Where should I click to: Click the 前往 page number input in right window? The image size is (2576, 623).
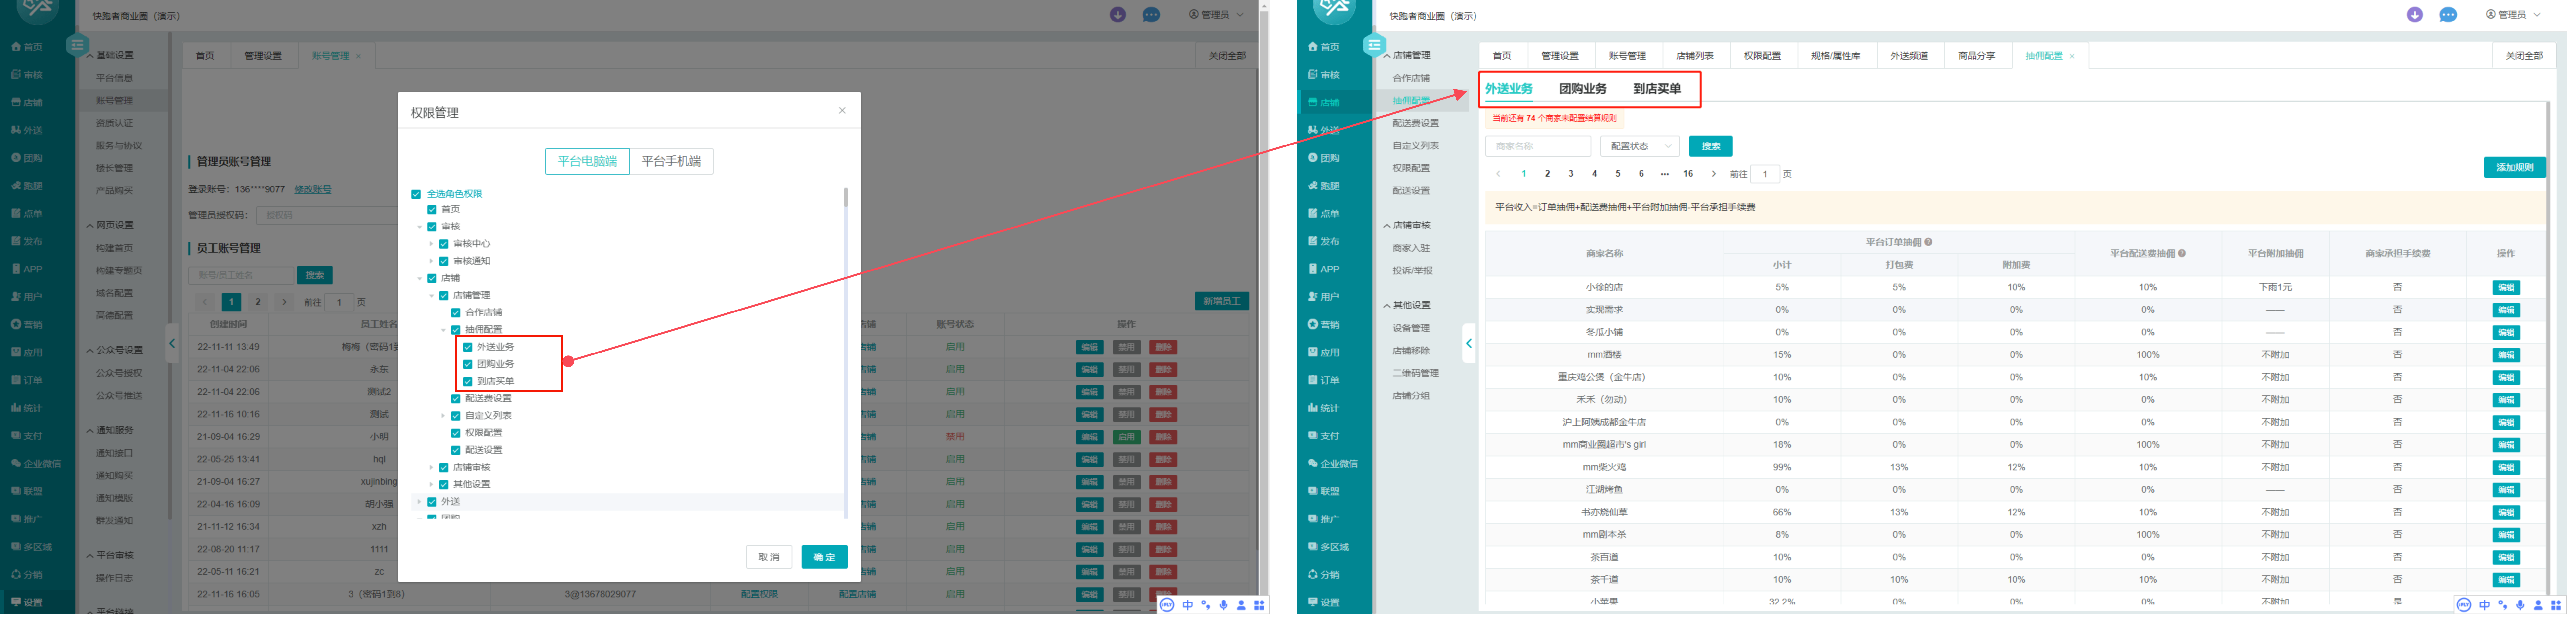click(x=1765, y=174)
